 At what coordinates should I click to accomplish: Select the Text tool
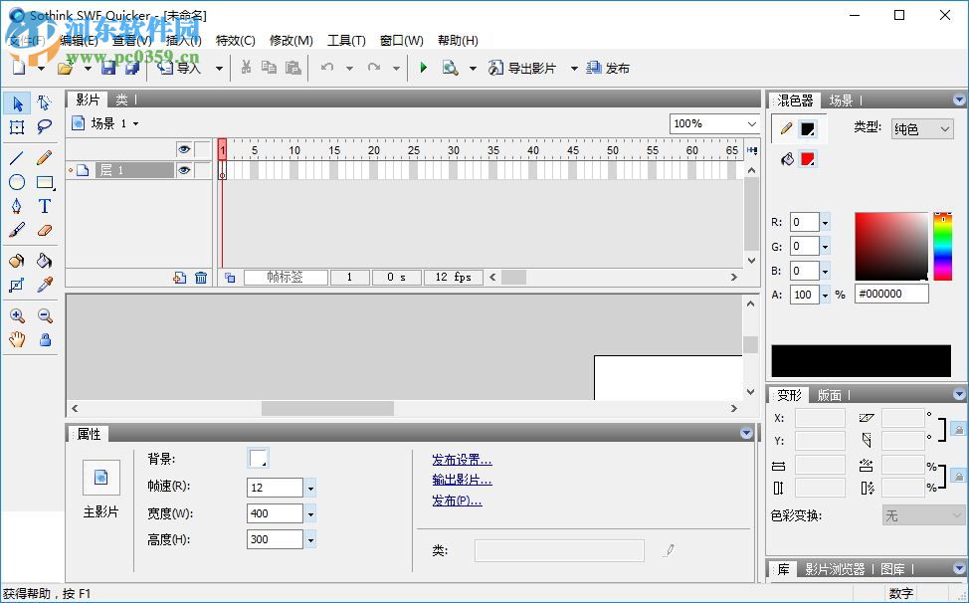(44, 206)
